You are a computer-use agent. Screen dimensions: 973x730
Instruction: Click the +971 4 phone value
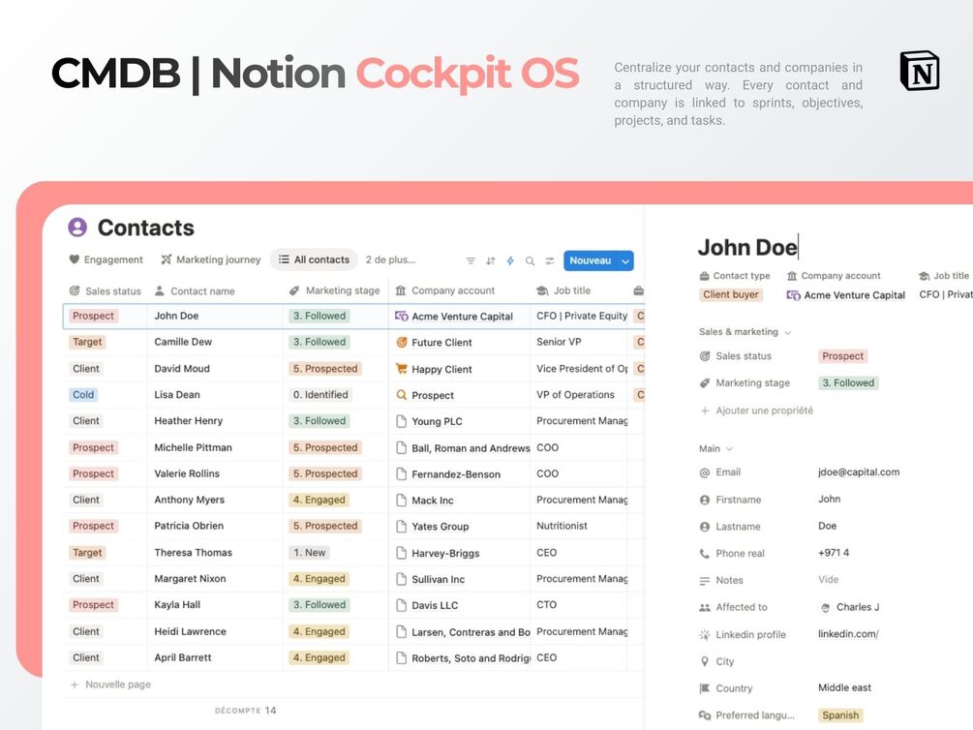pos(834,553)
